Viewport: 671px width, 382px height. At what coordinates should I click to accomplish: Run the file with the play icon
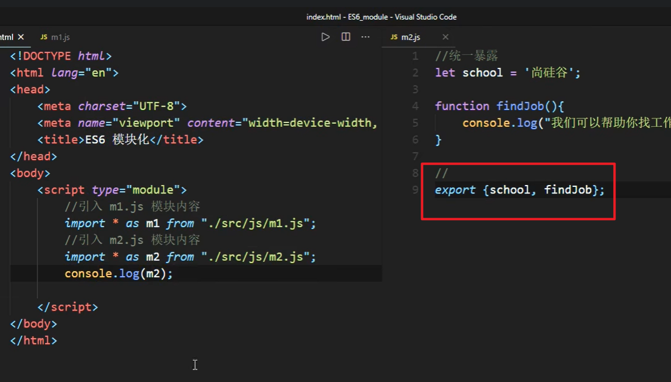tap(325, 37)
